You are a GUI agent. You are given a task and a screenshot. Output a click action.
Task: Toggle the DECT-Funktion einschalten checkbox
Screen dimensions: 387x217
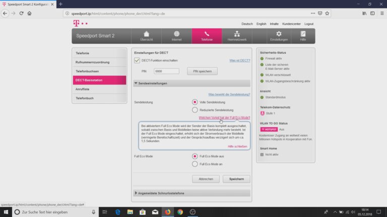pyautogui.click(x=137, y=60)
